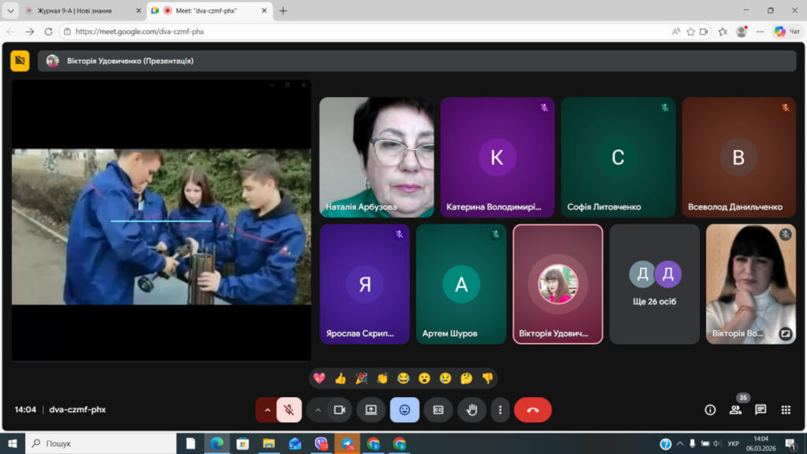Open the tile showing Ще 26 осіб
This screenshot has height=454, width=807.
[x=654, y=284]
